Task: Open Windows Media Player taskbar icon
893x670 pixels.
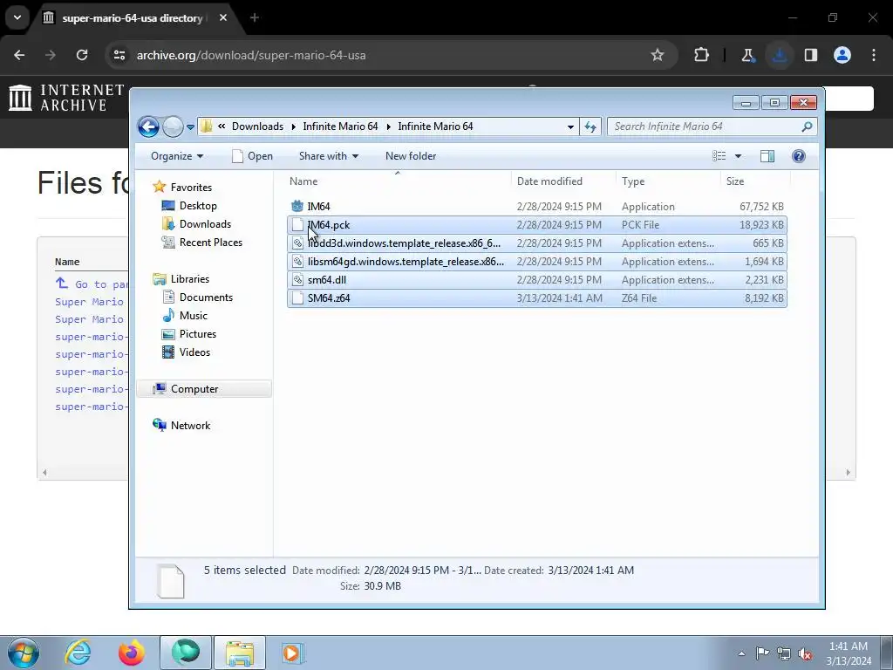Action: pos(291,653)
